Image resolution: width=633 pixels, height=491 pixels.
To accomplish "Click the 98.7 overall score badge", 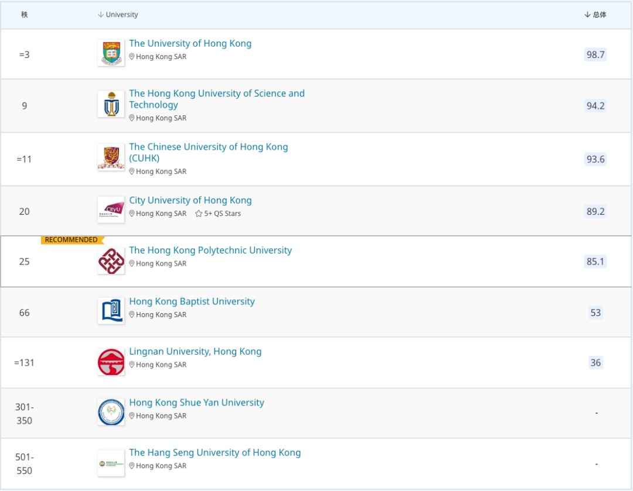I will [x=596, y=54].
